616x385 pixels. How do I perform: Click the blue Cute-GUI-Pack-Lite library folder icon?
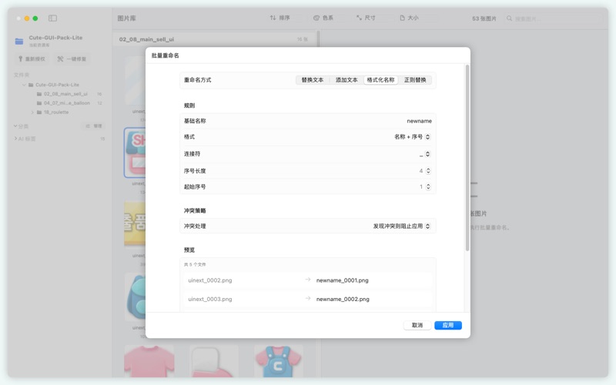click(18, 41)
